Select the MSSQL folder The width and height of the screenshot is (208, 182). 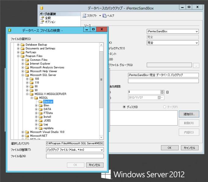point(43,98)
